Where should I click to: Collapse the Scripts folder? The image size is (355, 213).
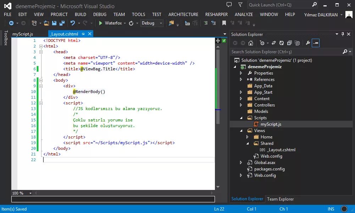pos(241,118)
